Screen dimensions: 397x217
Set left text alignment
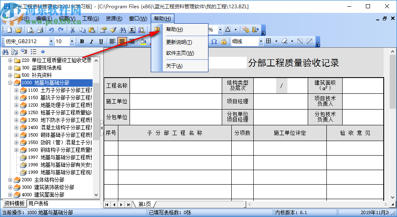click(113, 41)
